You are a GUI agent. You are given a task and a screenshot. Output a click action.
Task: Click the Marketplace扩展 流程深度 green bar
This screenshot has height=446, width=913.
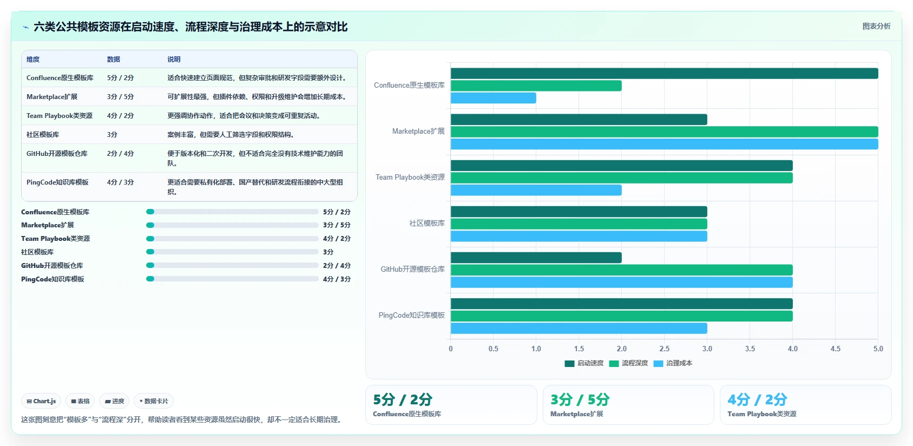(664, 132)
